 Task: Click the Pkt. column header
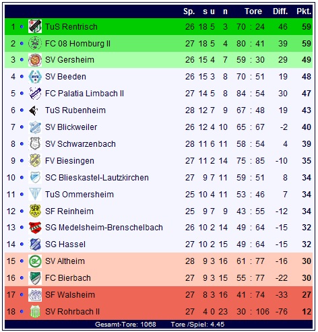pos(304,11)
